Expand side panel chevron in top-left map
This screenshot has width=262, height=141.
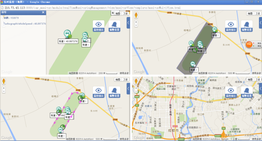tap(128, 23)
